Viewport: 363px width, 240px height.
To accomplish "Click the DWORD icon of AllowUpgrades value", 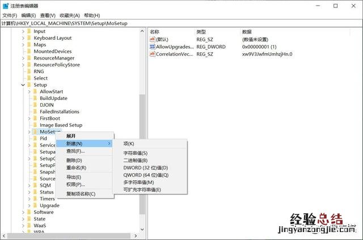I will 152,47.
